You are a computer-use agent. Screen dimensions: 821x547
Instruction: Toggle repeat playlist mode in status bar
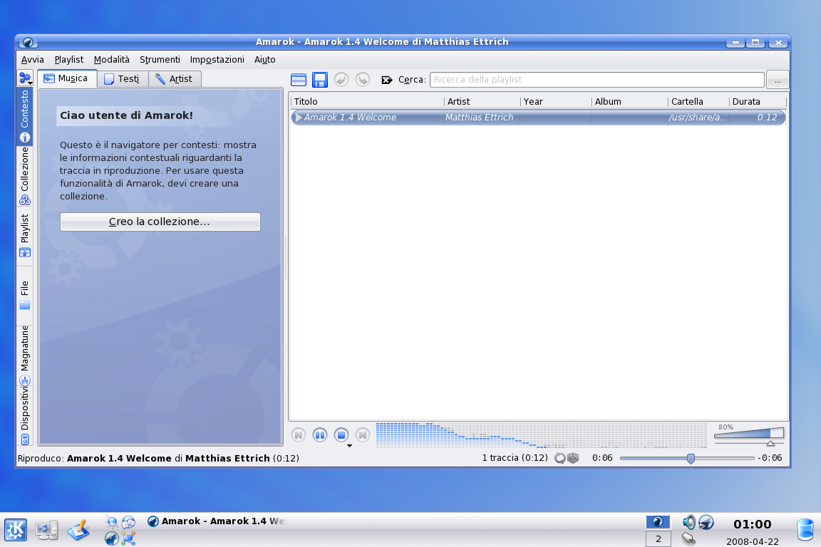560,458
